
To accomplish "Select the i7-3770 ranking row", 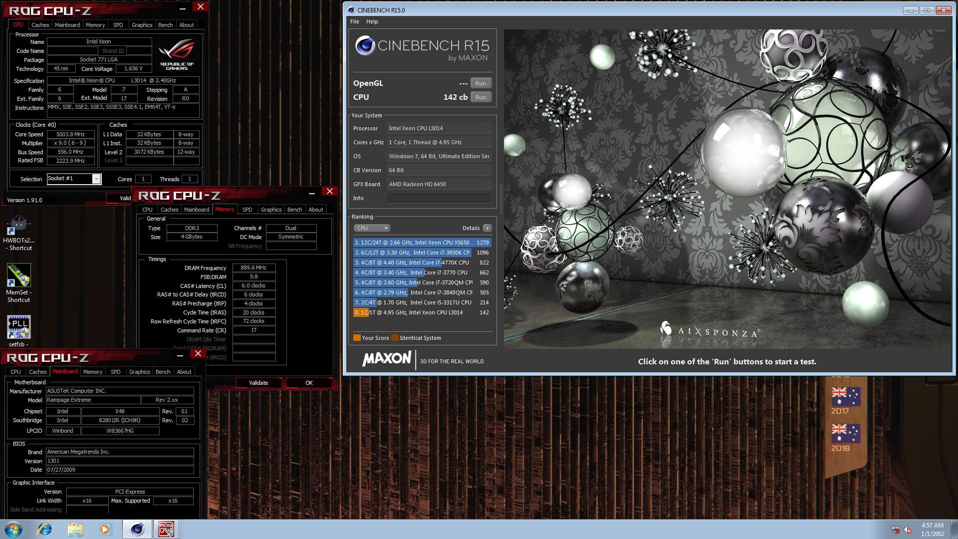I will 422,272.
